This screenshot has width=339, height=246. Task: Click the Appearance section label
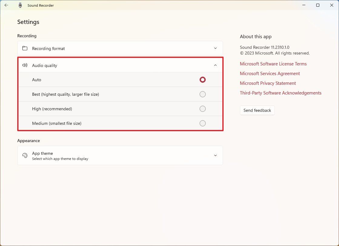[x=28, y=141]
